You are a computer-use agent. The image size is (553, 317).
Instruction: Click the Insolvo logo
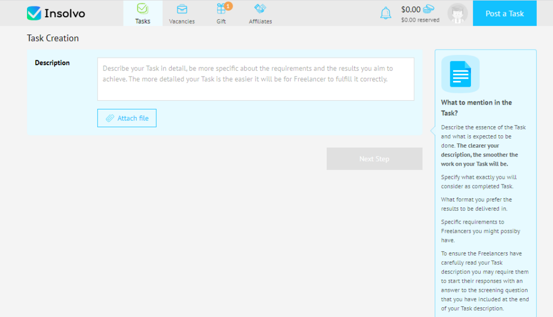point(55,13)
